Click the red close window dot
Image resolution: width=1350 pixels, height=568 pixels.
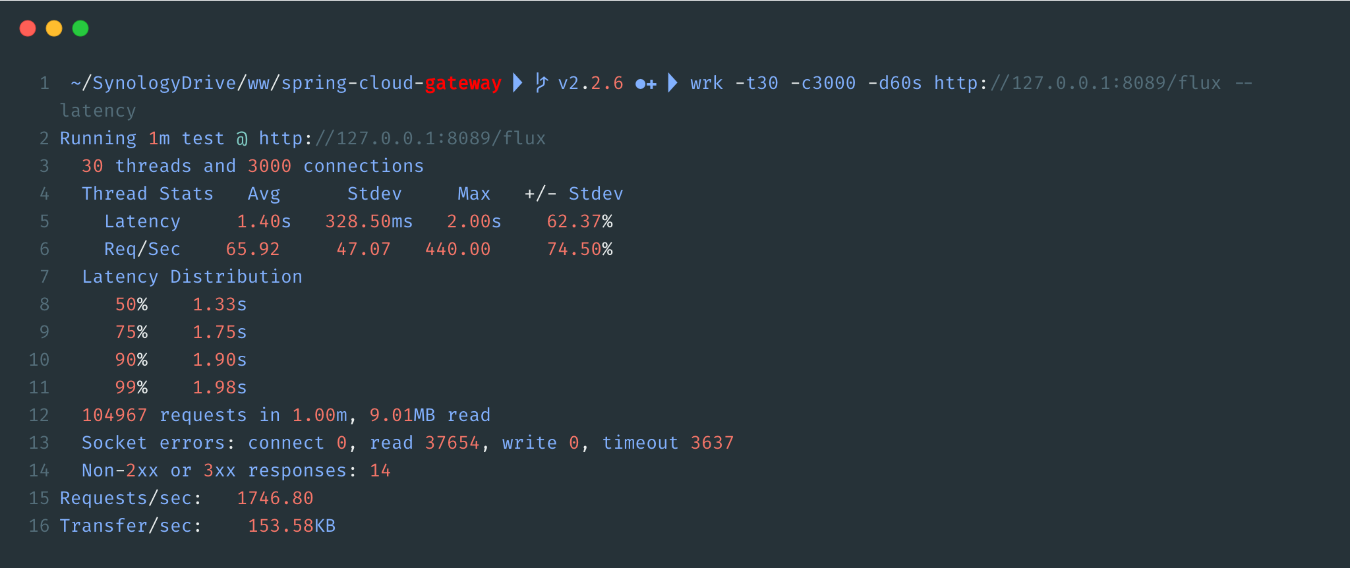28,28
